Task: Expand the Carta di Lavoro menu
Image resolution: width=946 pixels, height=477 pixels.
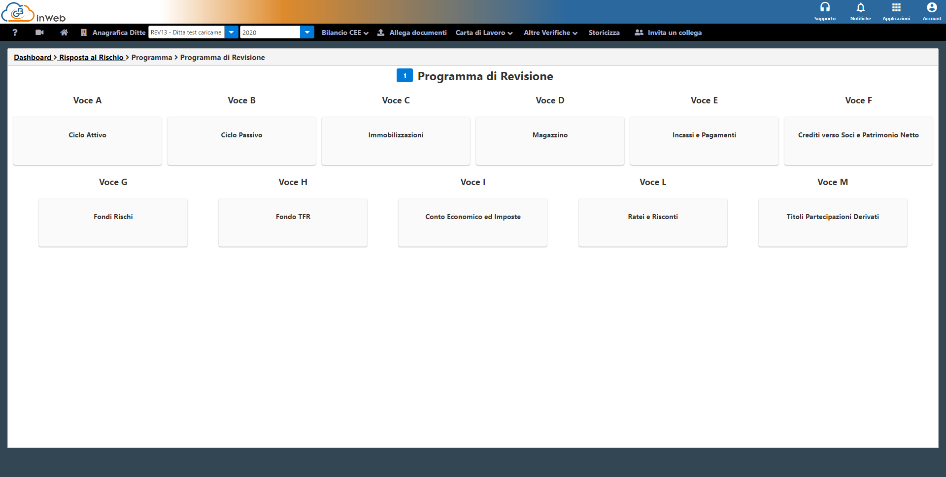Action: click(484, 32)
